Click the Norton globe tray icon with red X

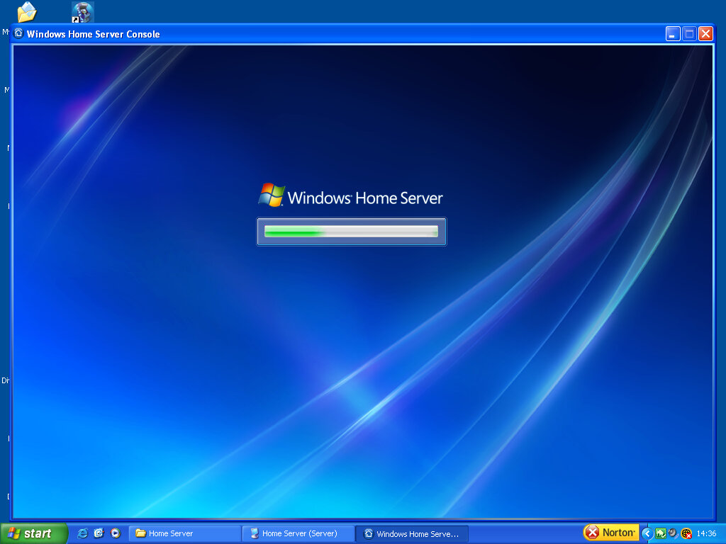point(686,533)
